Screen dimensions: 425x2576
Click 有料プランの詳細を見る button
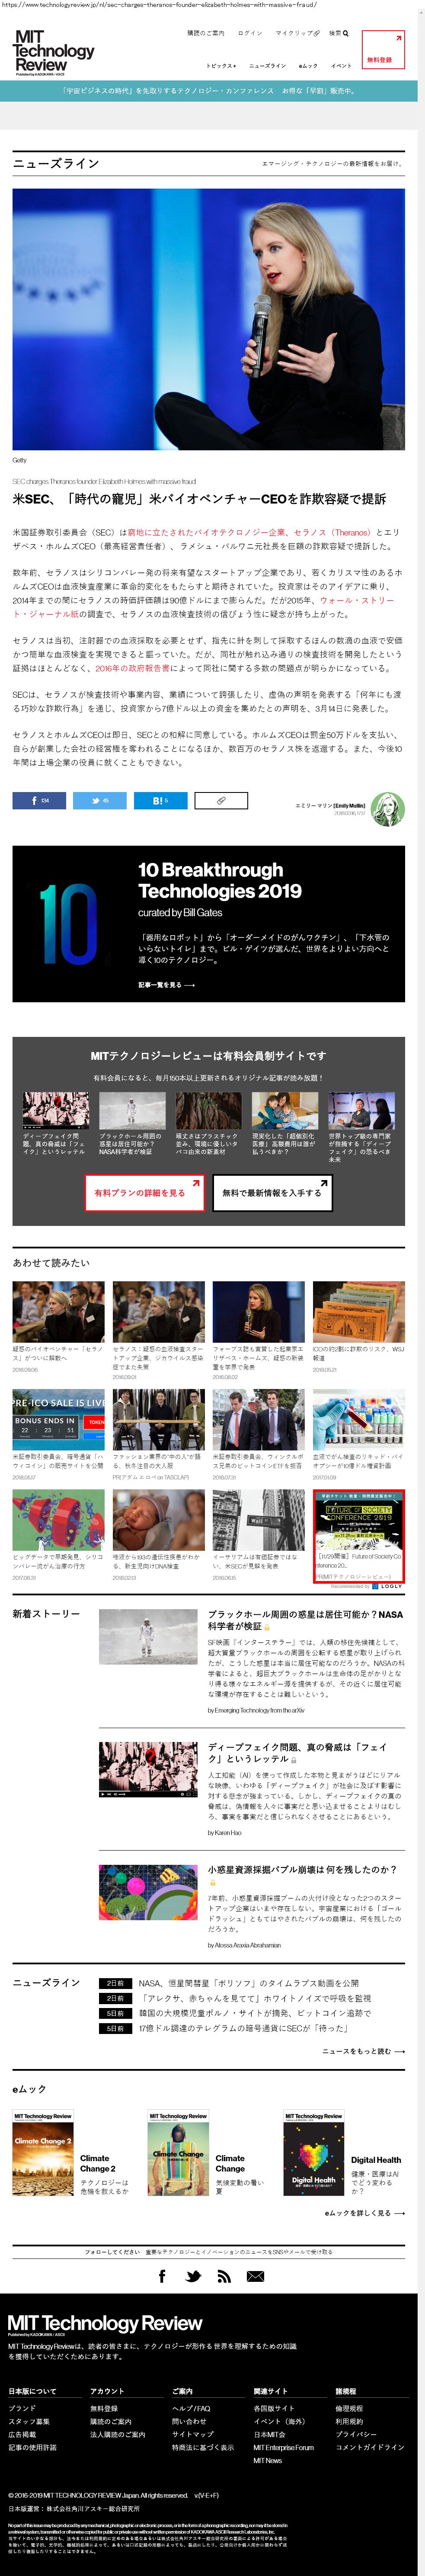pyautogui.click(x=145, y=1192)
